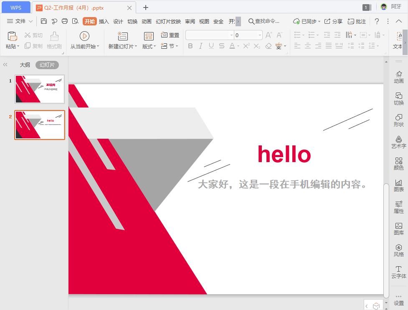The width and height of the screenshot is (408, 310).
Task: Open the Chart (图表) sidebar panel
Action: click(398, 185)
